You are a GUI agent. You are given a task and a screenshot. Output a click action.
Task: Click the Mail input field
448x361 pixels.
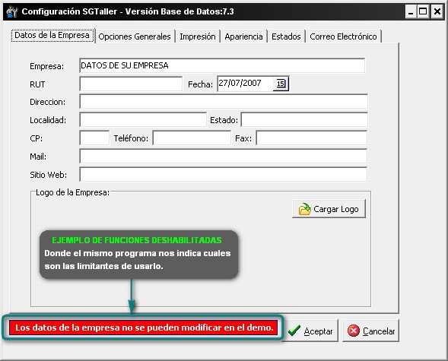223,156
